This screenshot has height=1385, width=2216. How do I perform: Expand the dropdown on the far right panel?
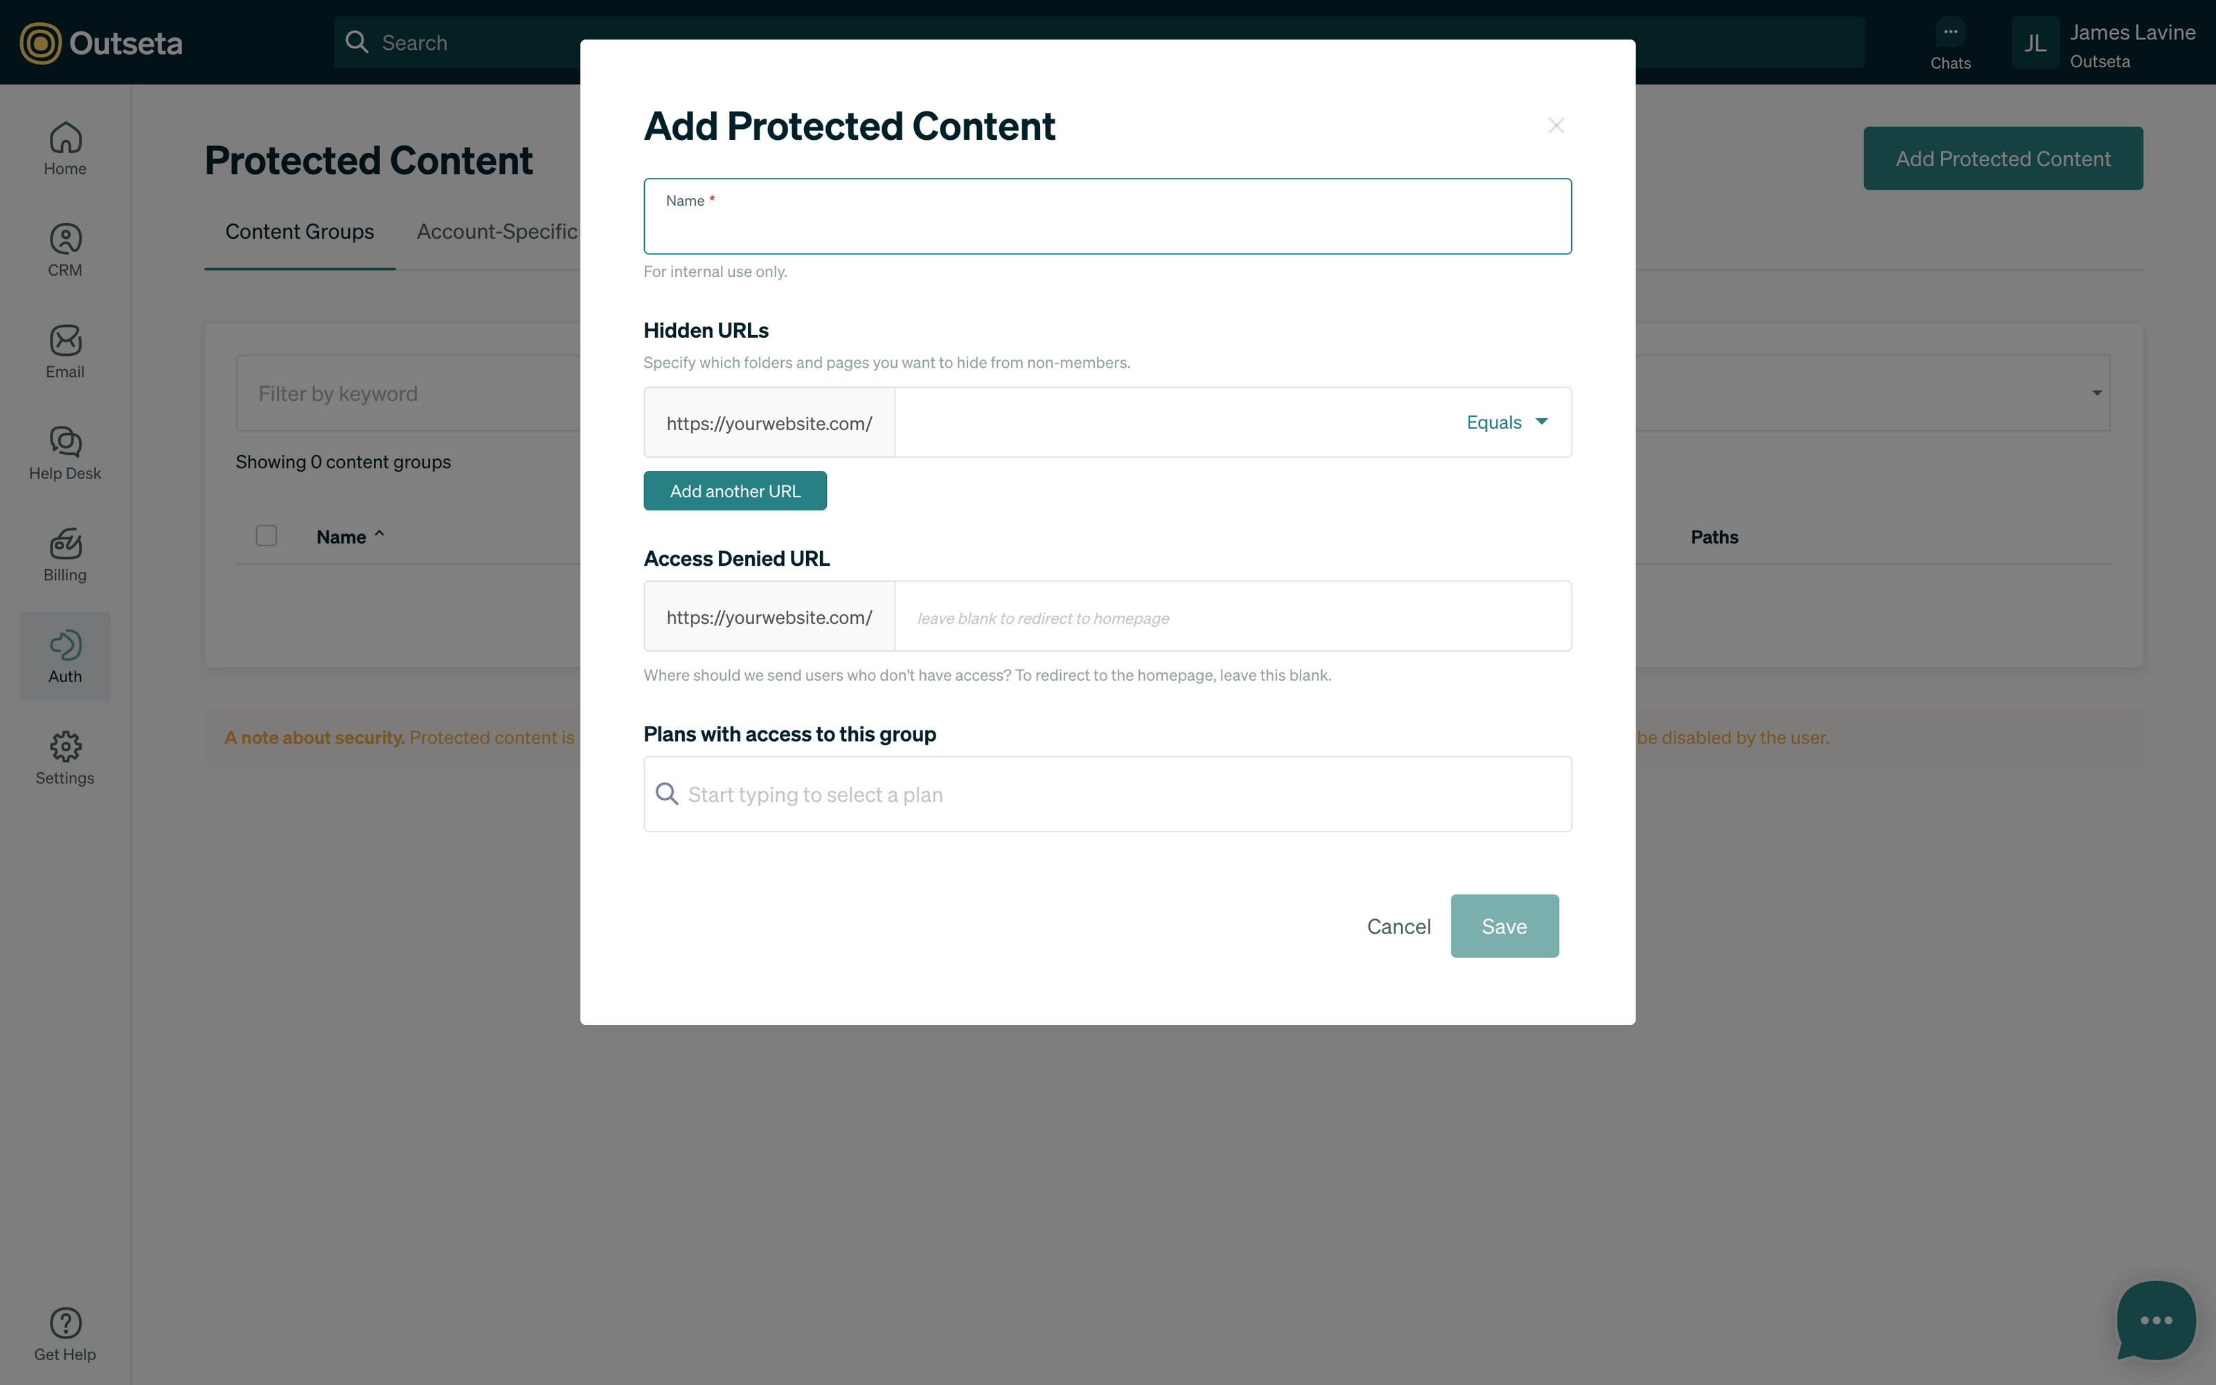pyautogui.click(x=2096, y=393)
